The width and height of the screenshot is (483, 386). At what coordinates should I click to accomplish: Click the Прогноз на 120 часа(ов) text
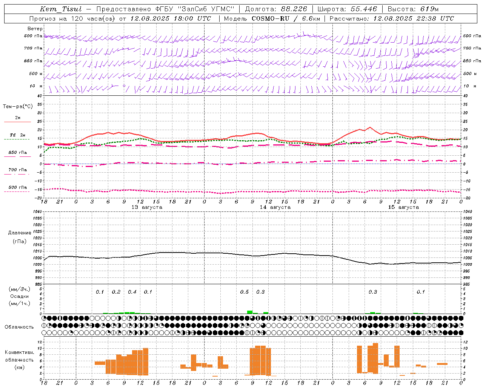pos(73,18)
